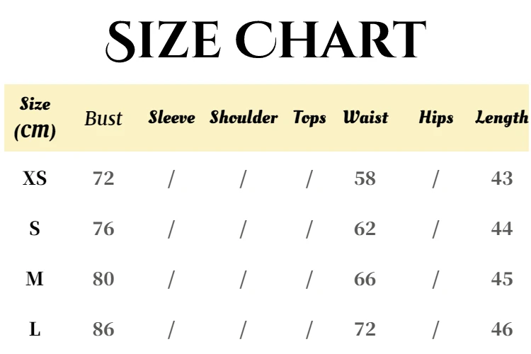Viewport: 531px width, 354px height.
Task: Click the Bust column header
Action: (x=103, y=118)
